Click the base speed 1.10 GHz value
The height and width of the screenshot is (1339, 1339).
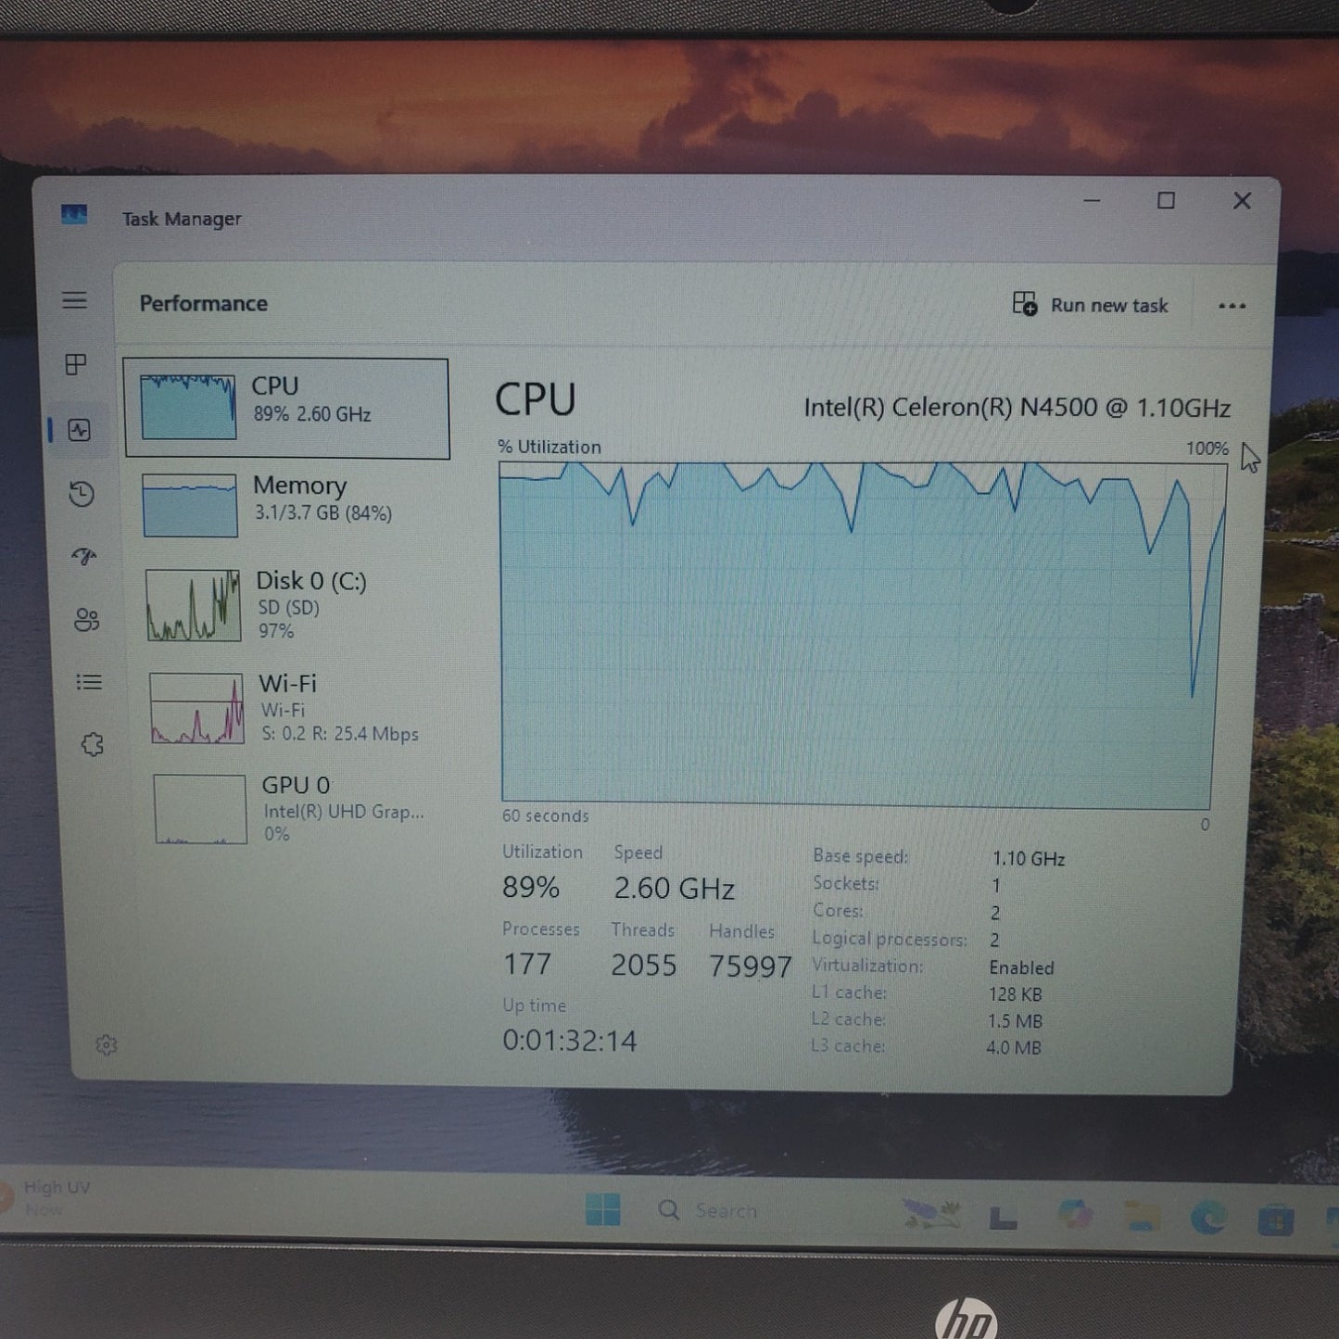pyautogui.click(x=1029, y=859)
